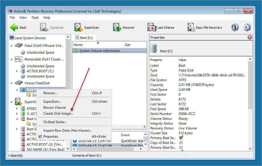Toggle the first Primary Boot Se... checkbox
The height and width of the screenshot is (166, 262).
click(181, 138)
